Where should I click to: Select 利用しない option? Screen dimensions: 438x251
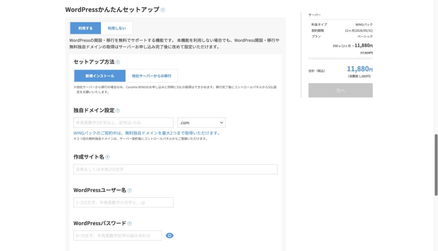[117, 28]
